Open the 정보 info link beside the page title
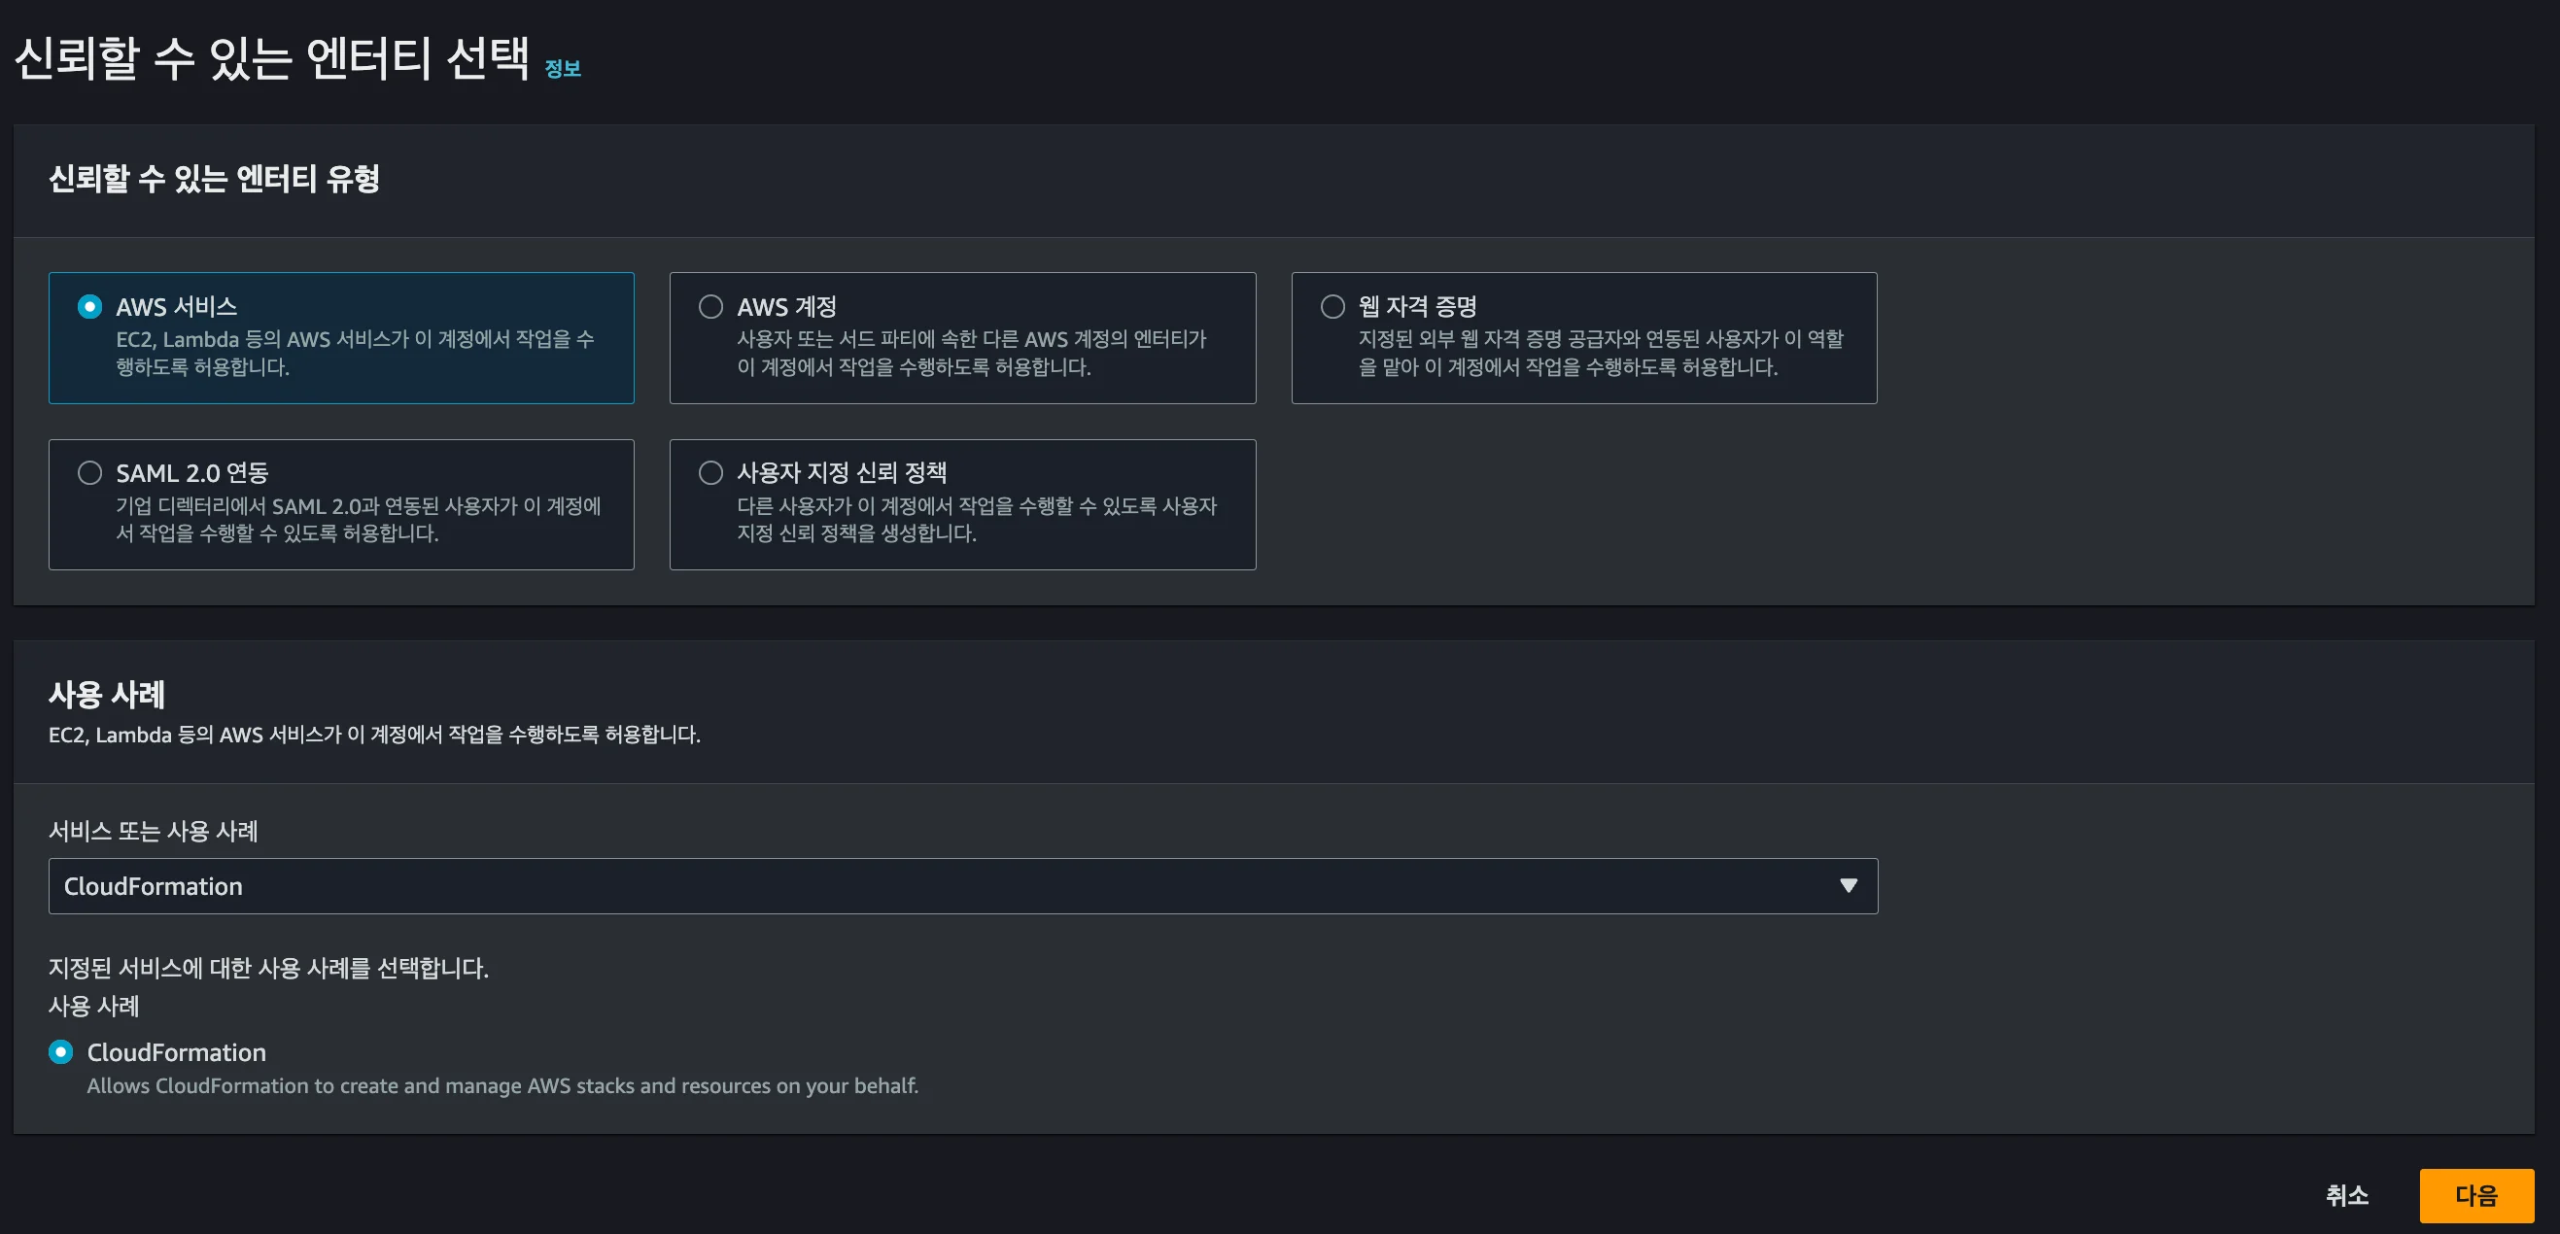The width and height of the screenshot is (2560, 1234). tap(563, 70)
